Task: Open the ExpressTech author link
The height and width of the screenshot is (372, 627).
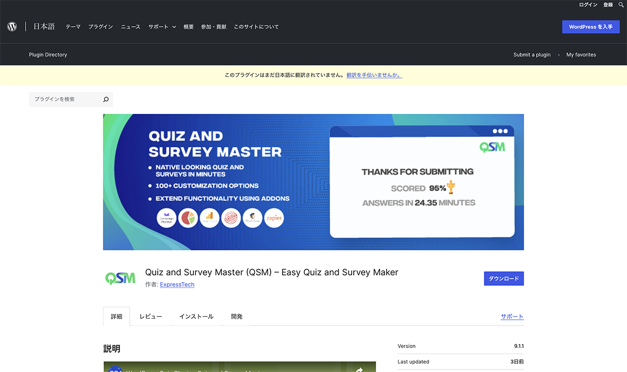Action: (177, 285)
